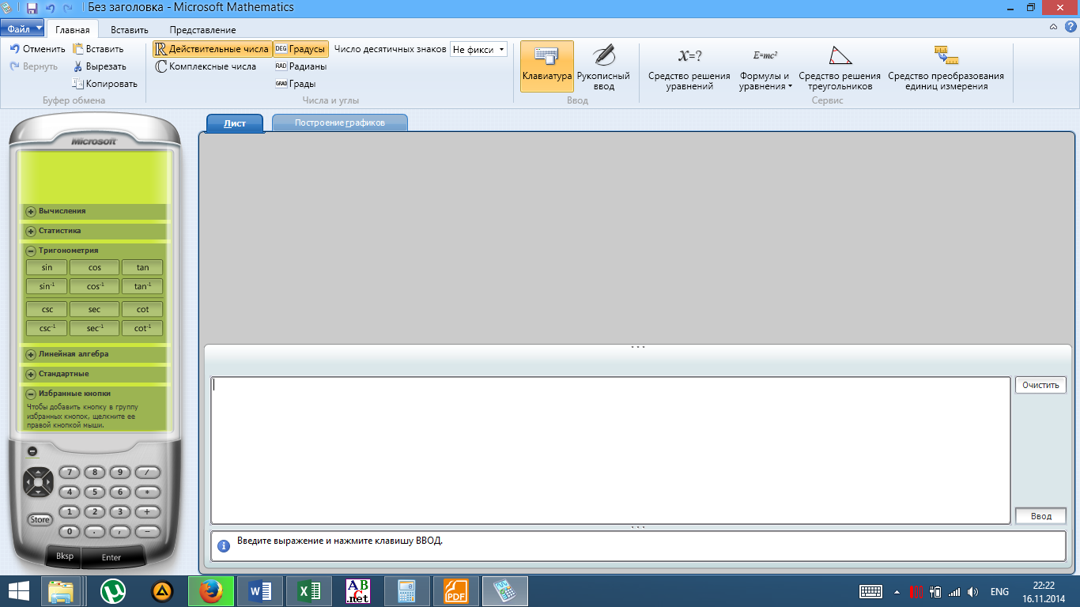Click Отменить undo command
The image size is (1080, 607).
pyautogui.click(x=37, y=49)
